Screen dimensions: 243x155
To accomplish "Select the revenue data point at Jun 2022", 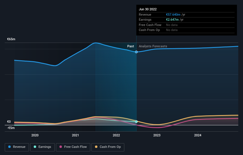I will [136, 52].
